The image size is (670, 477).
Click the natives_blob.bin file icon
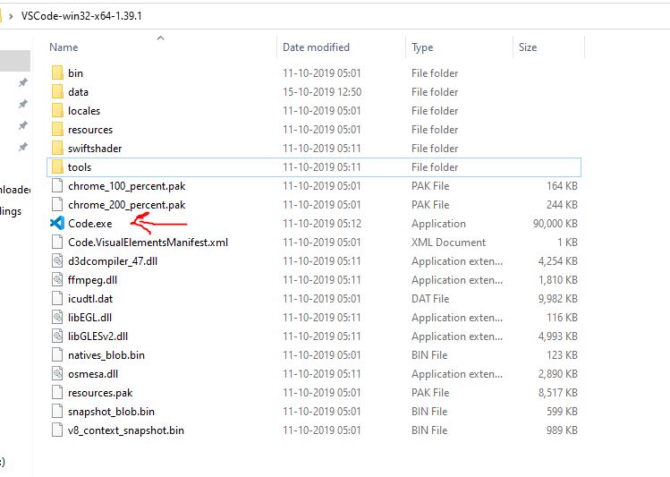coord(57,355)
